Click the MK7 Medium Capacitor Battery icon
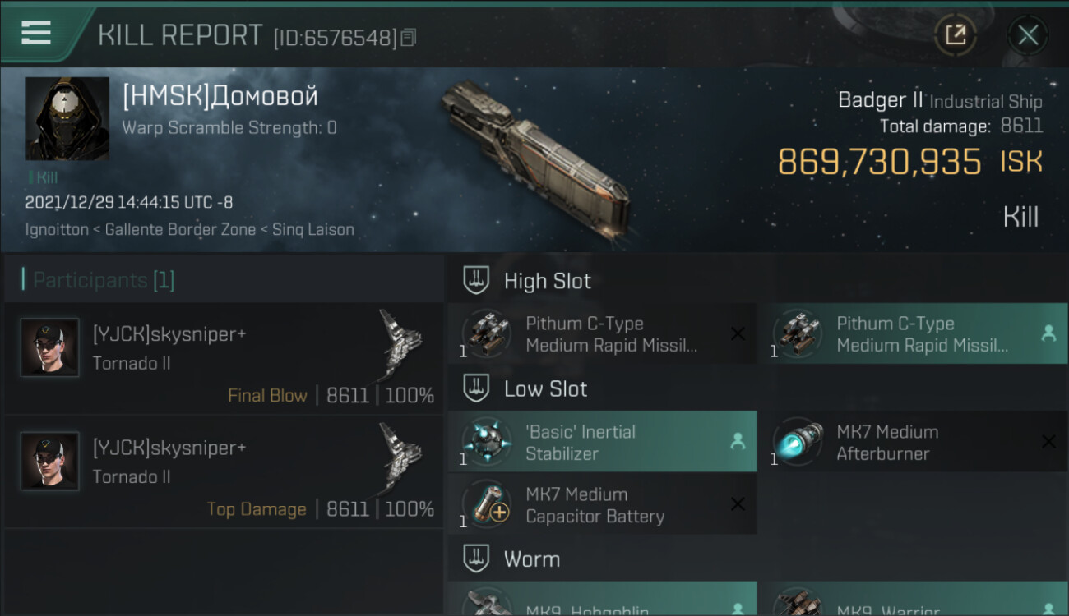Viewport: 1069px width, 616px height. coord(486,504)
